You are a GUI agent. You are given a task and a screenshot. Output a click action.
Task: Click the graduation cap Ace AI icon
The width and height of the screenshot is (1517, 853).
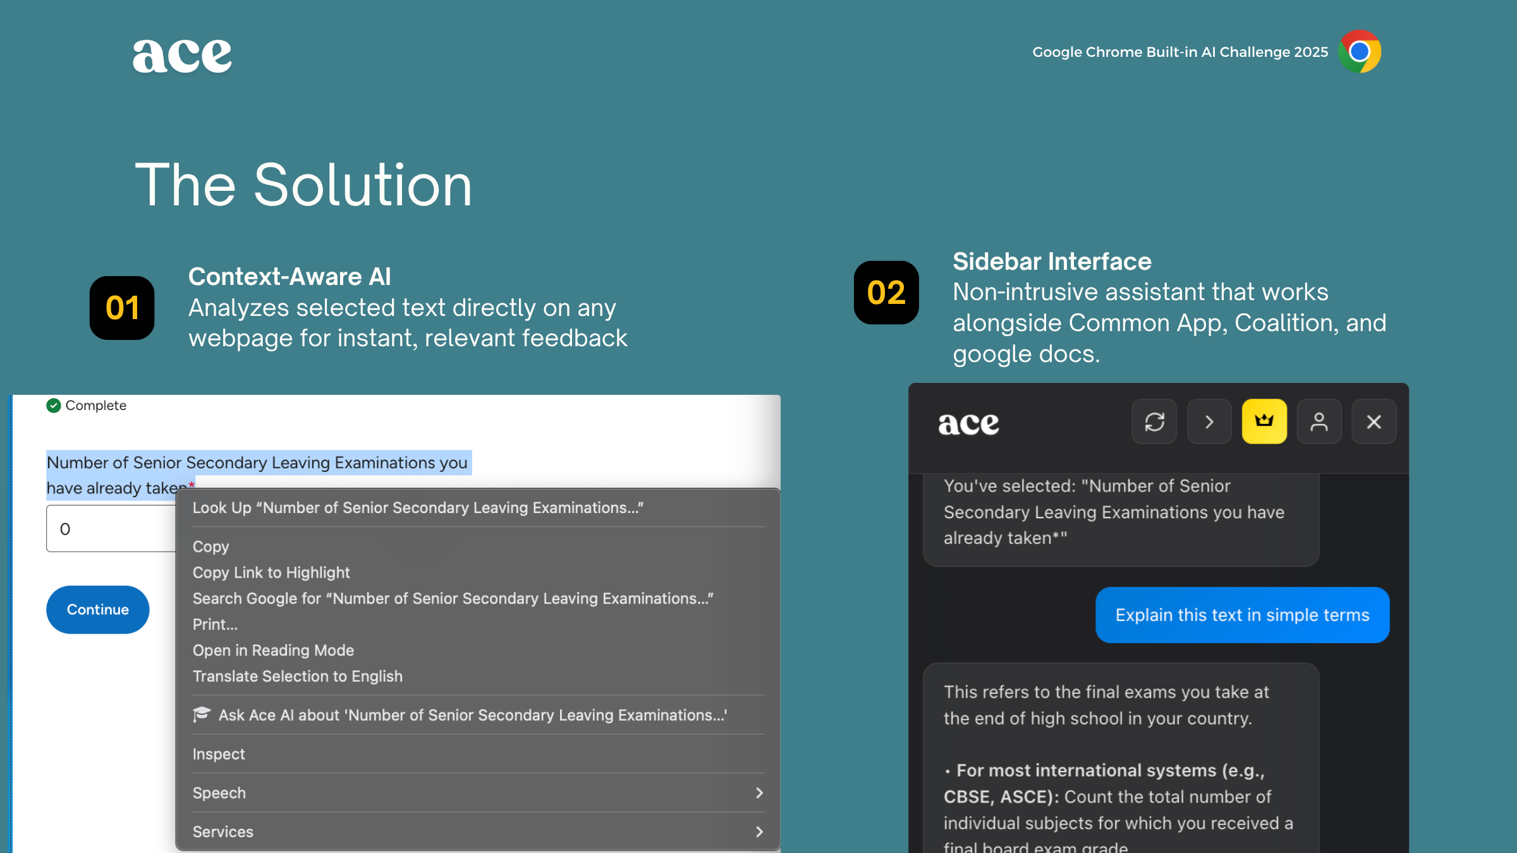coord(202,715)
